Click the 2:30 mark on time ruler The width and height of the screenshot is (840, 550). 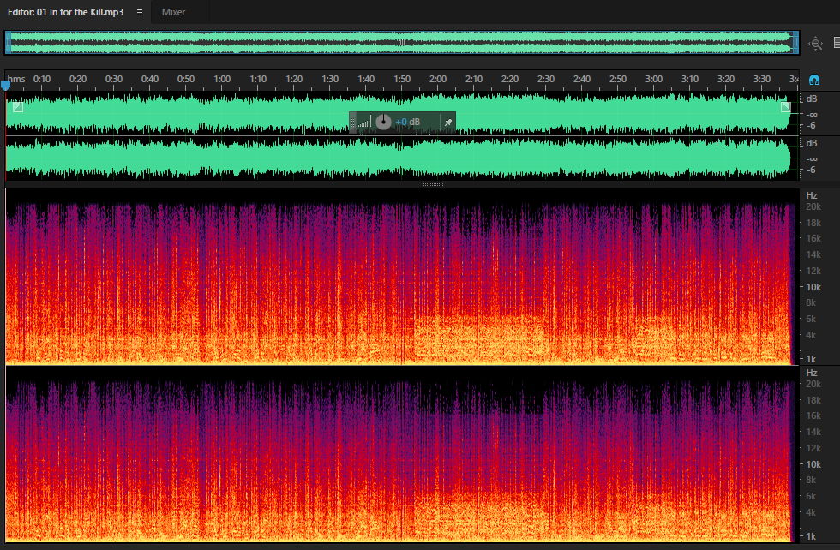coord(545,80)
